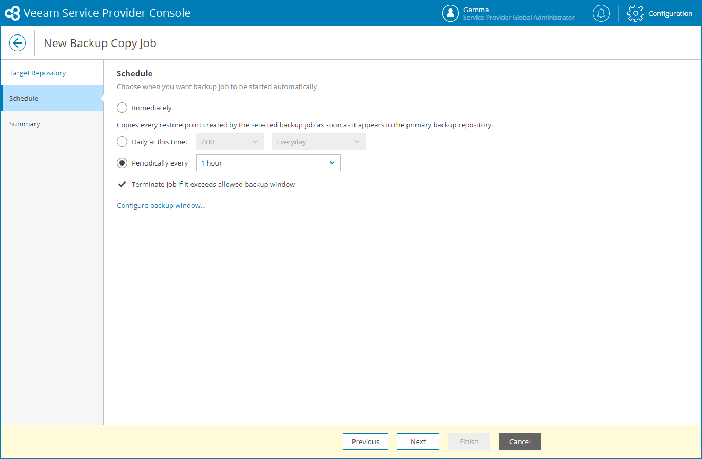
Task: Select the Schedule step in sidebar
Action: [52, 98]
